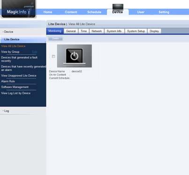Open the Content menu
Image resolution: width=189 pixels, height=175 pixels.
(71, 12)
